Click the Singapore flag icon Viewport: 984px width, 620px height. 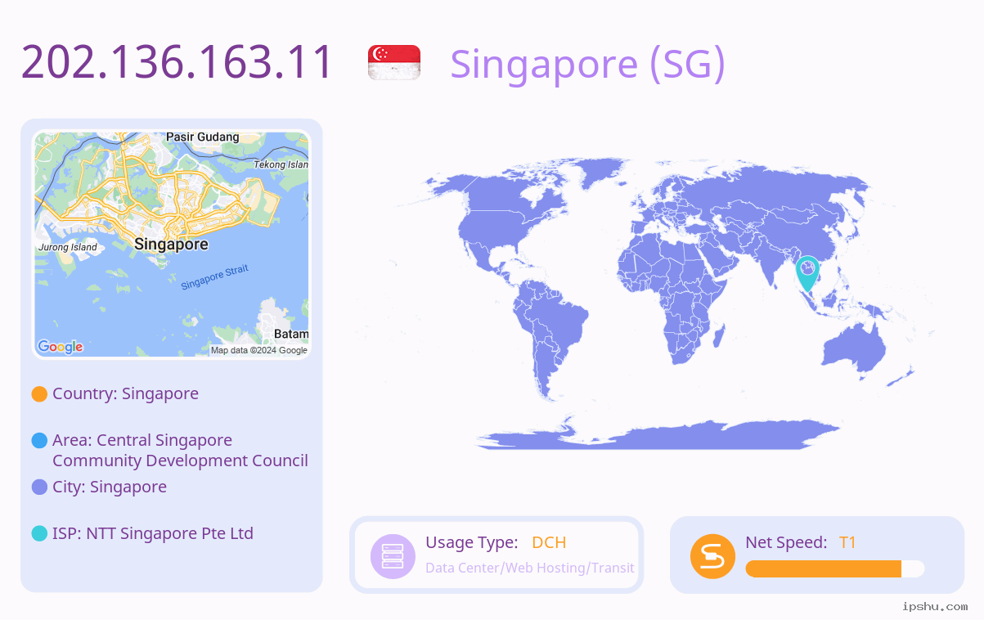click(x=394, y=63)
